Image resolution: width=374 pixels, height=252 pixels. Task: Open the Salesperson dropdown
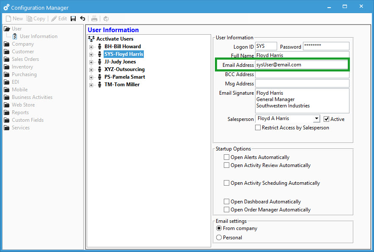[316, 119]
